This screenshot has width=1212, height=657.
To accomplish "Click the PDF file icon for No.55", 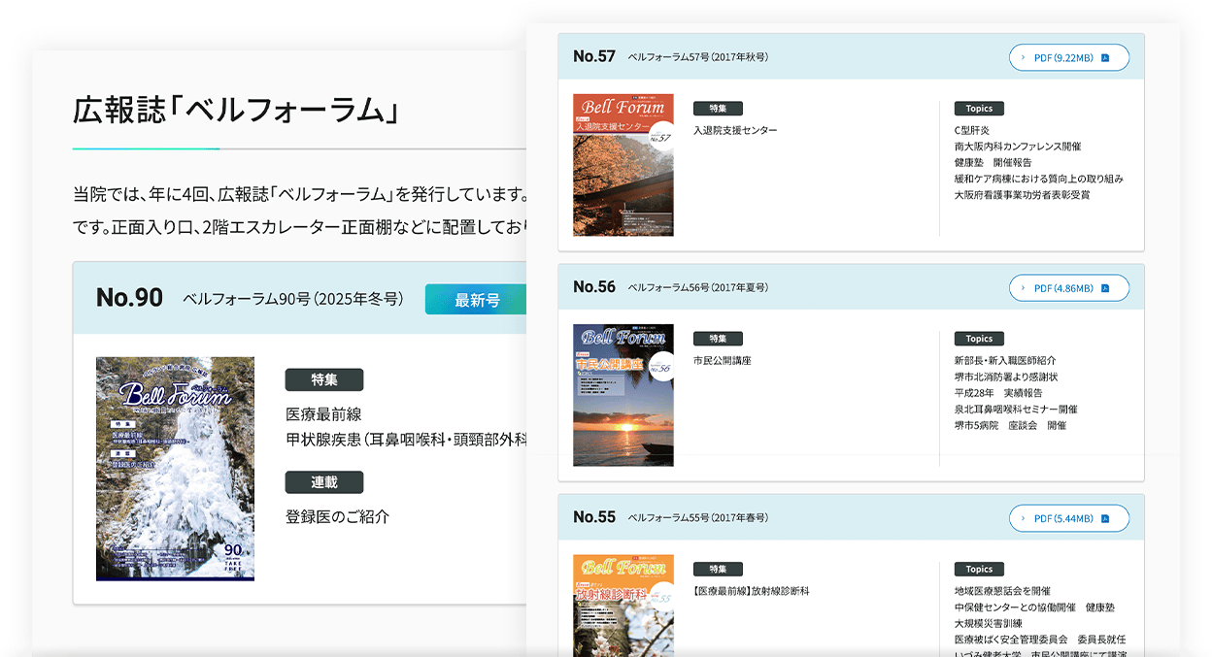I will 1105,518.
